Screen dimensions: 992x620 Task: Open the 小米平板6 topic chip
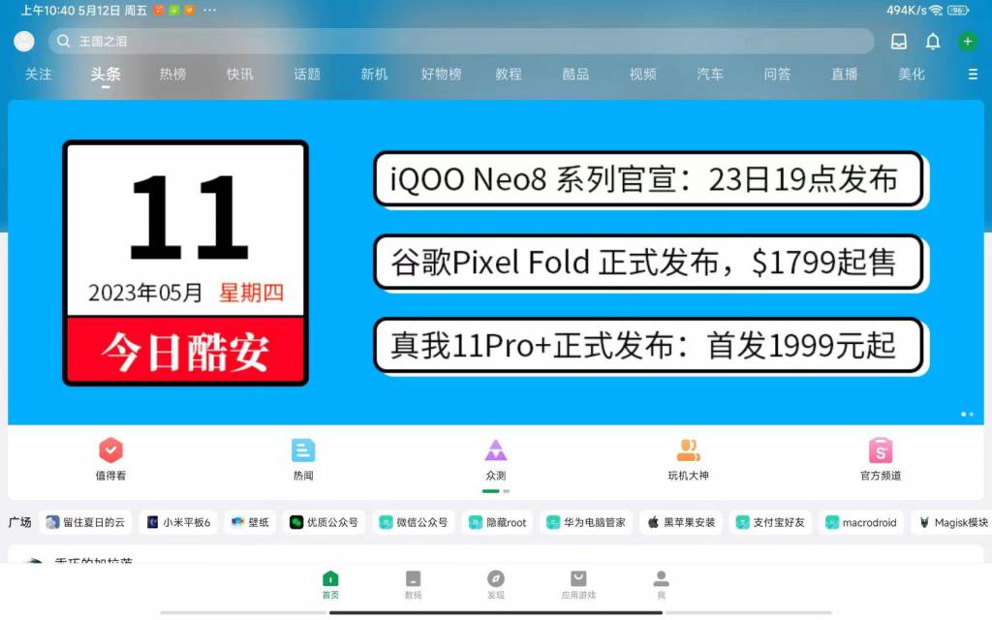point(178,522)
